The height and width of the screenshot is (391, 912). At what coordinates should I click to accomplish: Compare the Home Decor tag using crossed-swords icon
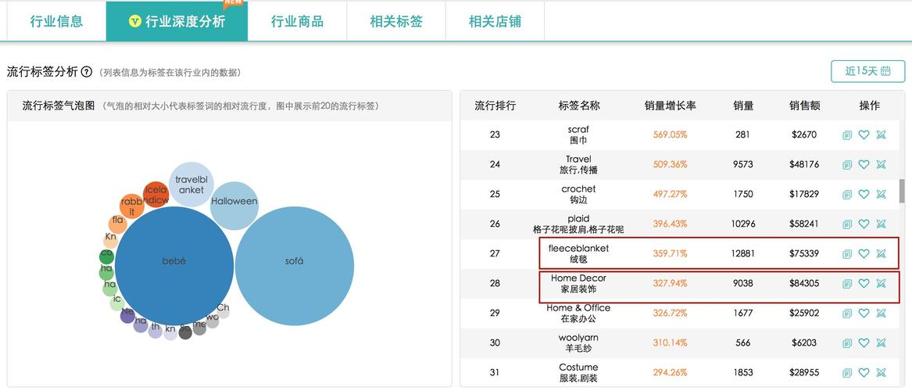click(x=881, y=283)
